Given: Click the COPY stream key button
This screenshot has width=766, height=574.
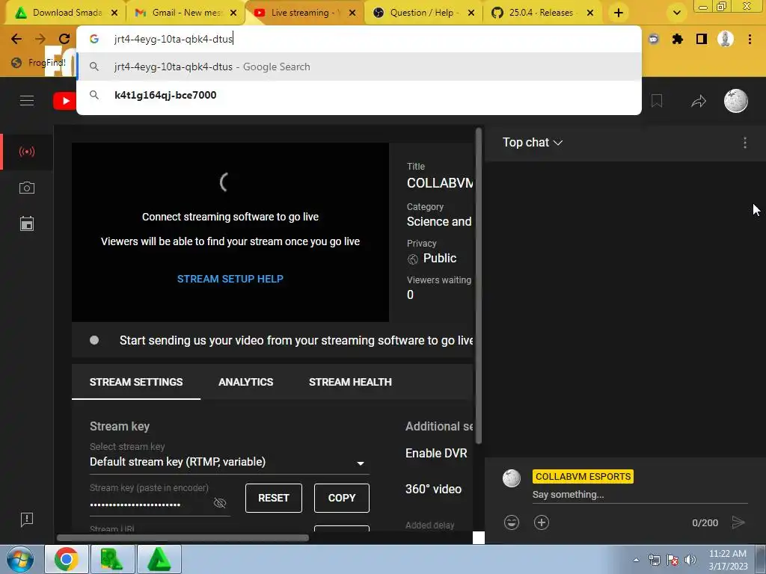Looking at the screenshot, I should 341,498.
